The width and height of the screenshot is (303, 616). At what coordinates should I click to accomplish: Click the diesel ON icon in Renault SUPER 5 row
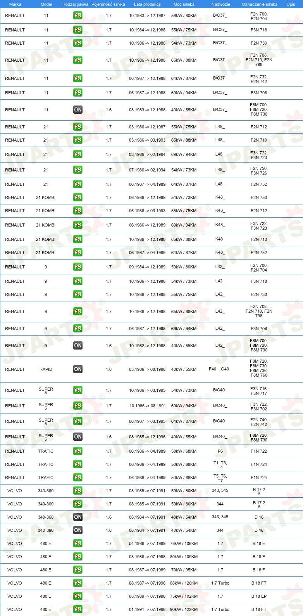pyautogui.click(x=78, y=437)
